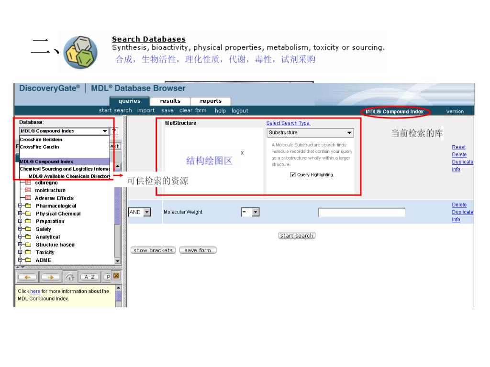Switch to the queries tab
The image size is (490, 367).
point(129,101)
